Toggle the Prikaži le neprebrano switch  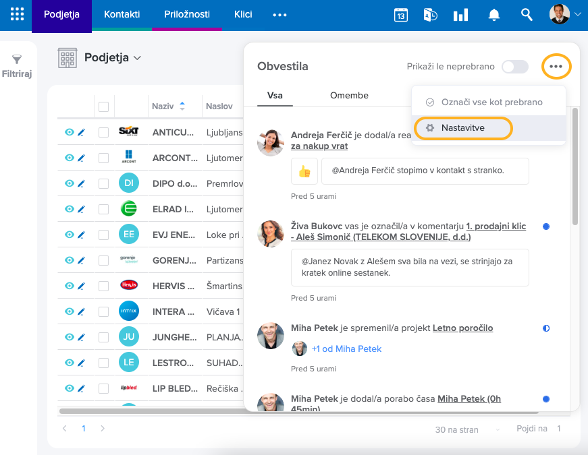[x=514, y=67]
